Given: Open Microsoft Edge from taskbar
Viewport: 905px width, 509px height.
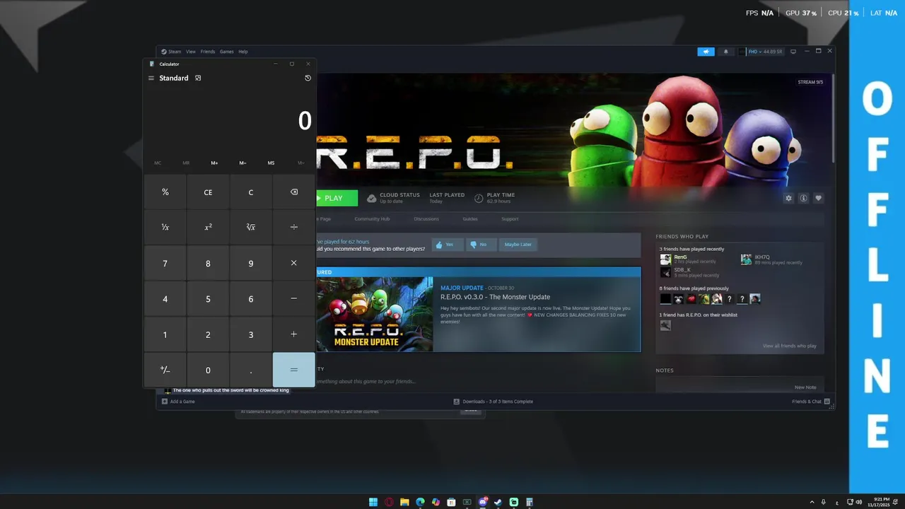Looking at the screenshot, I should click(x=420, y=502).
